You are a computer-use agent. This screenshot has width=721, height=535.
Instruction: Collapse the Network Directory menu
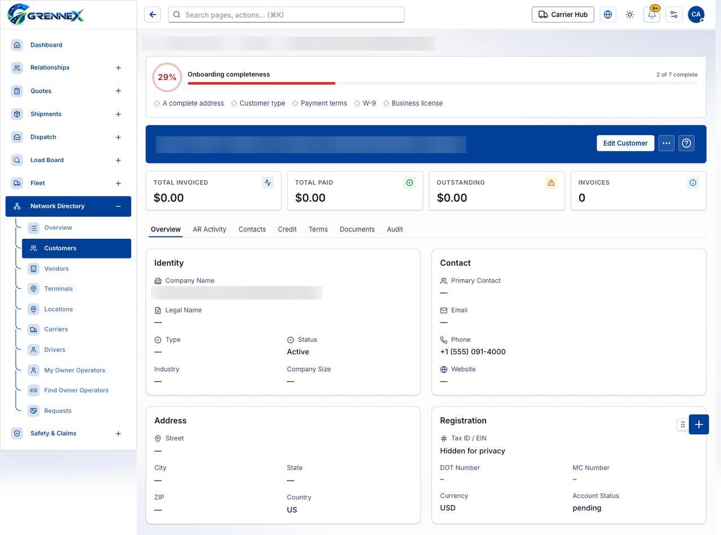click(118, 207)
